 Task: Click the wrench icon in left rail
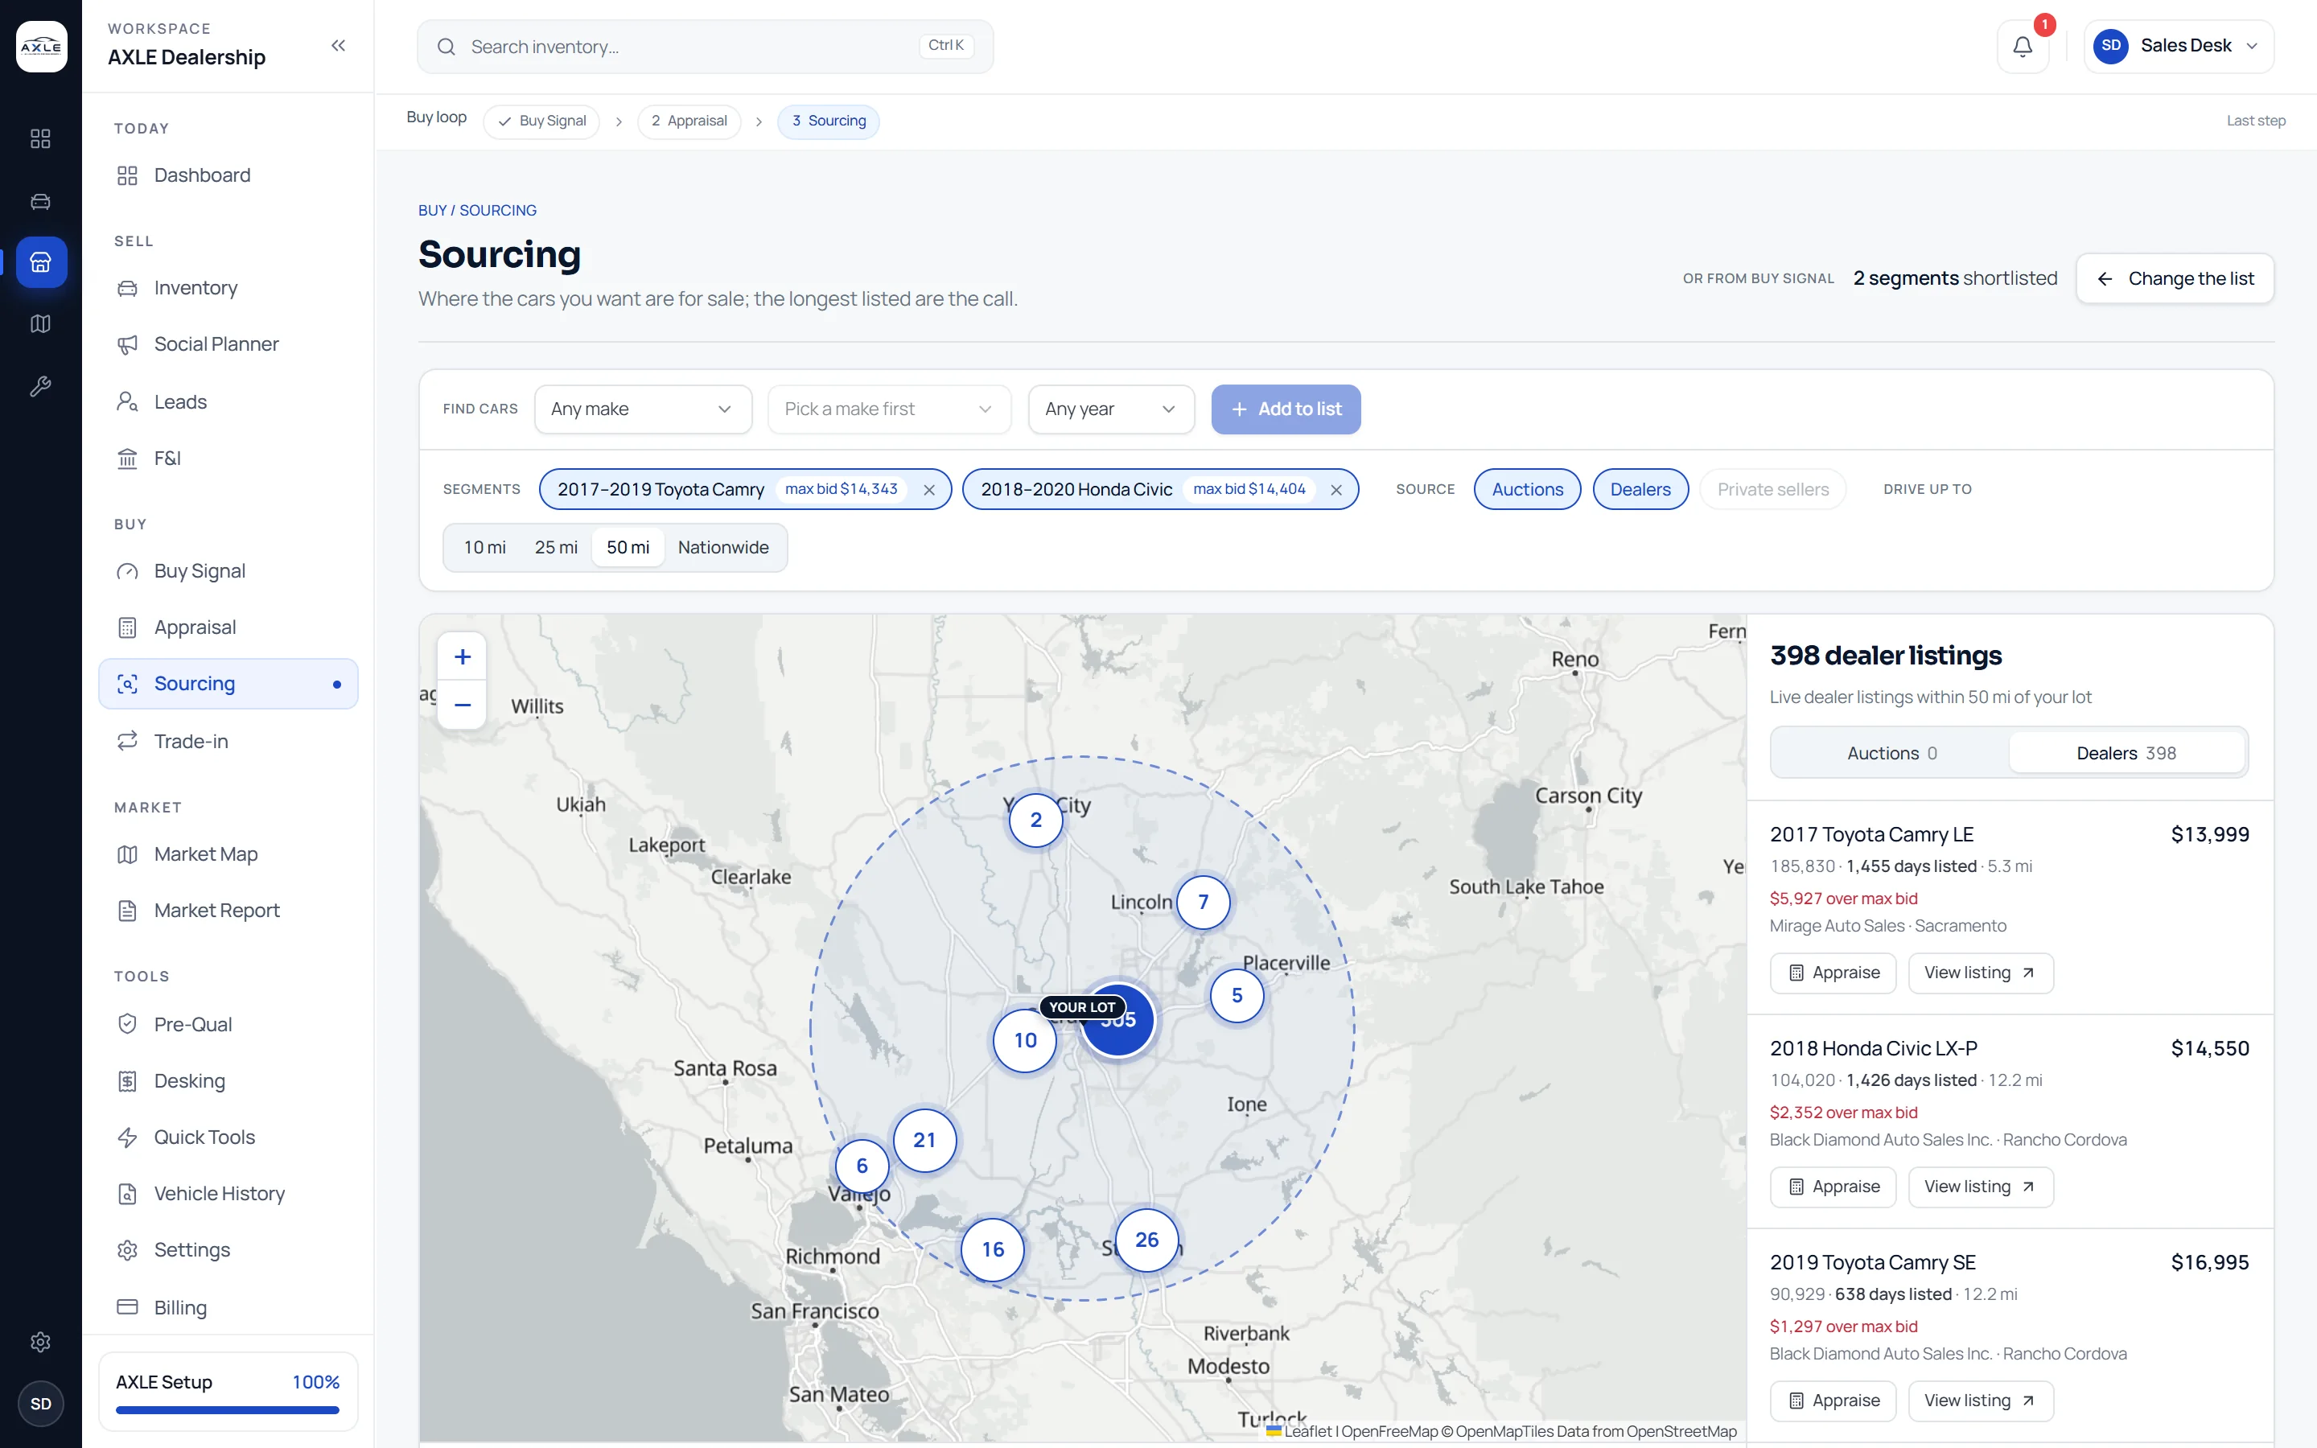pos(40,386)
